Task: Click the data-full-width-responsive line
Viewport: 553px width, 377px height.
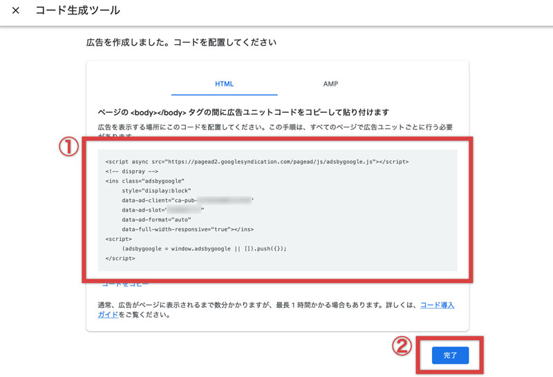Action: click(x=187, y=230)
